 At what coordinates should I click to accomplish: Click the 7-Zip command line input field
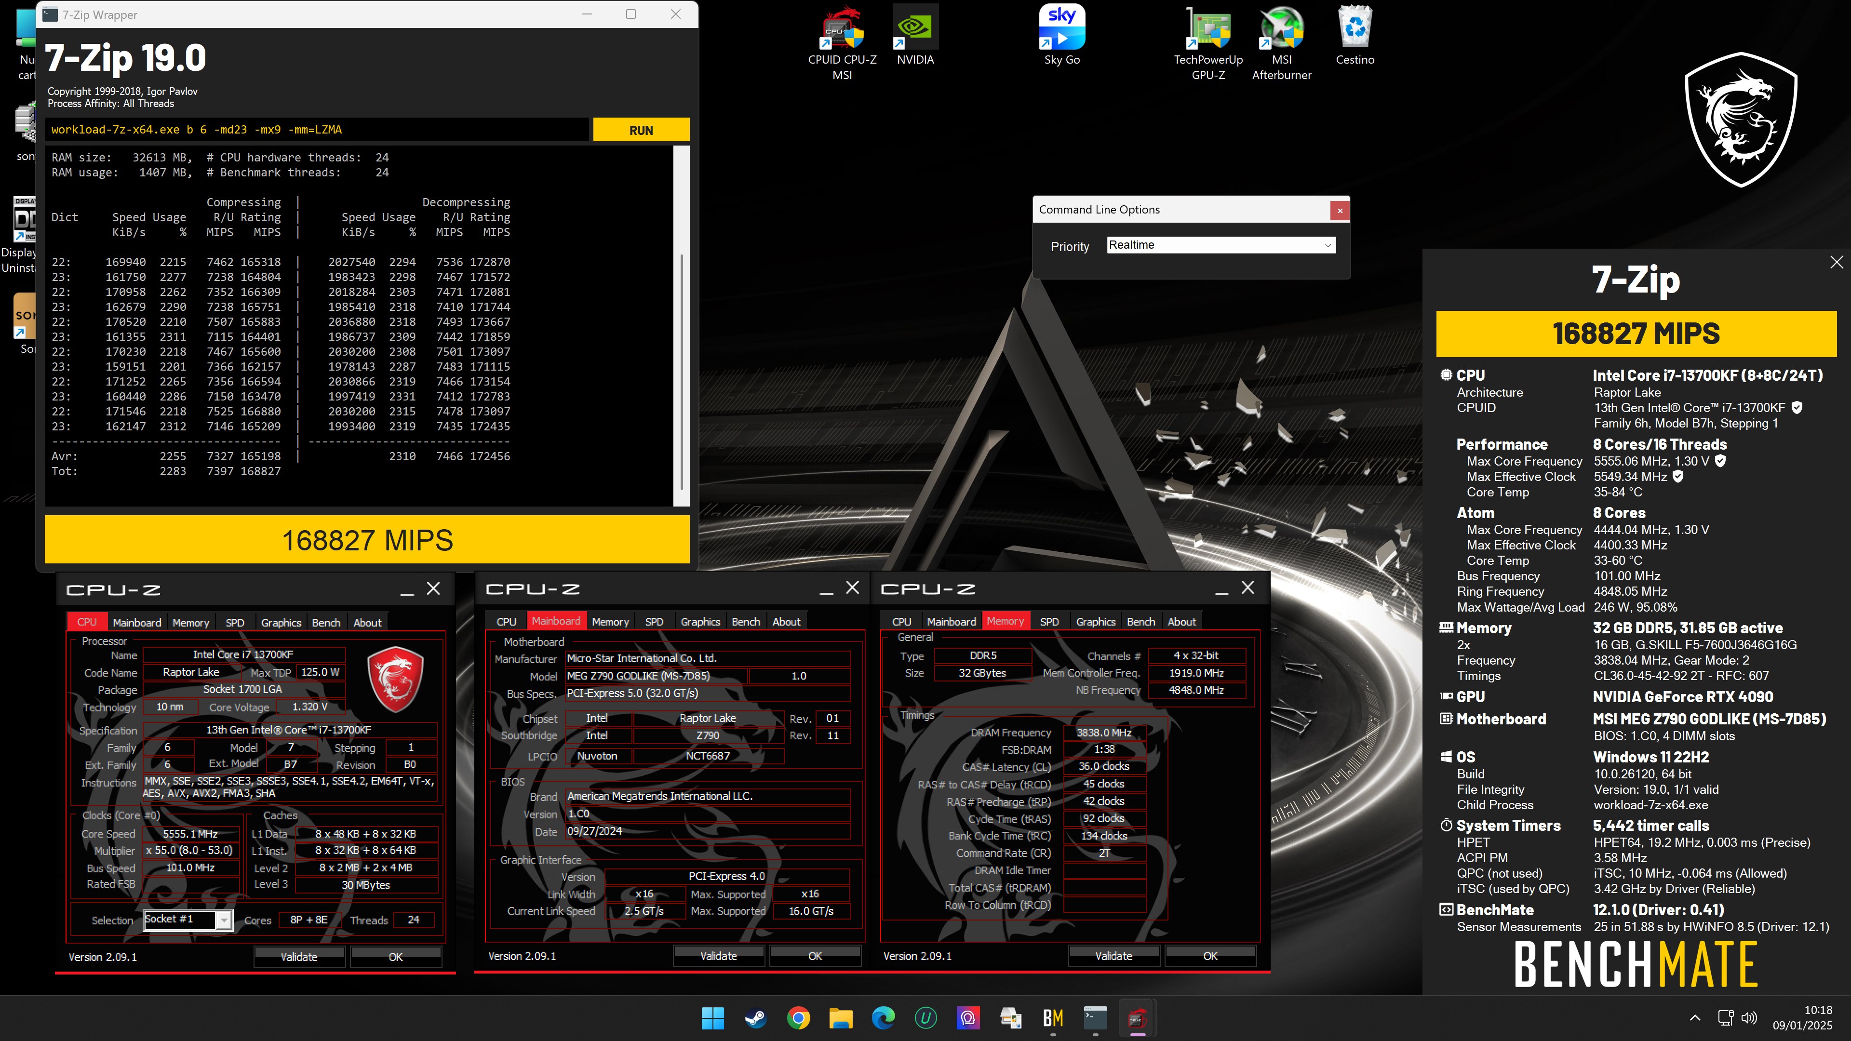[x=316, y=130]
